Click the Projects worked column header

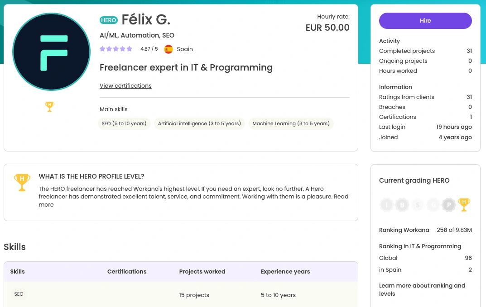[202, 271]
